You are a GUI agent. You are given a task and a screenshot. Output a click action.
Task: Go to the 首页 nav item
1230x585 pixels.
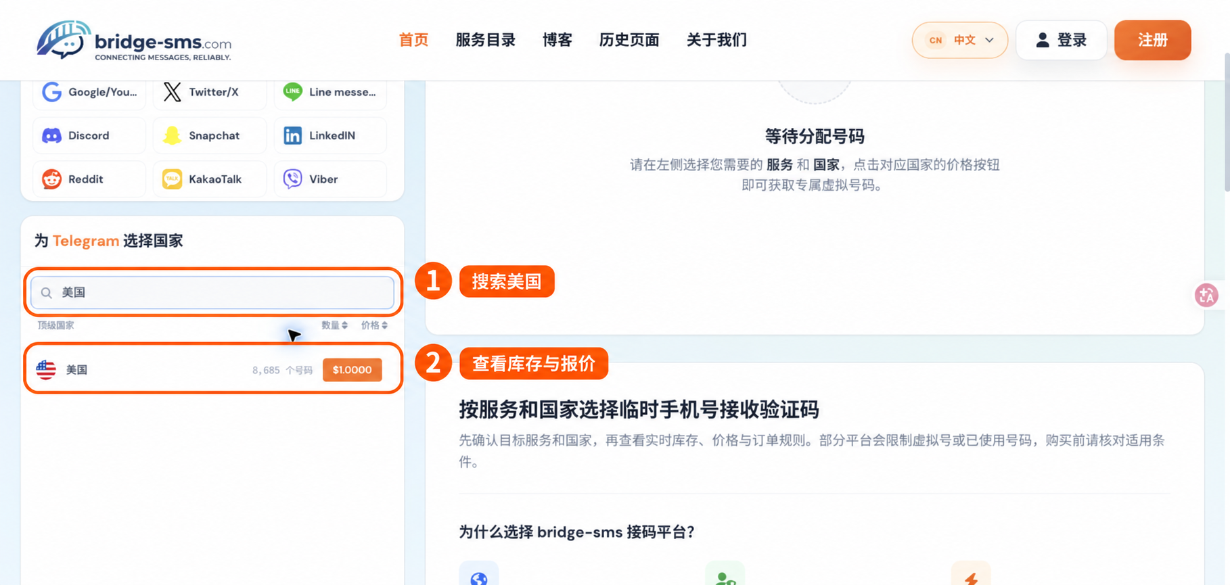pos(413,40)
